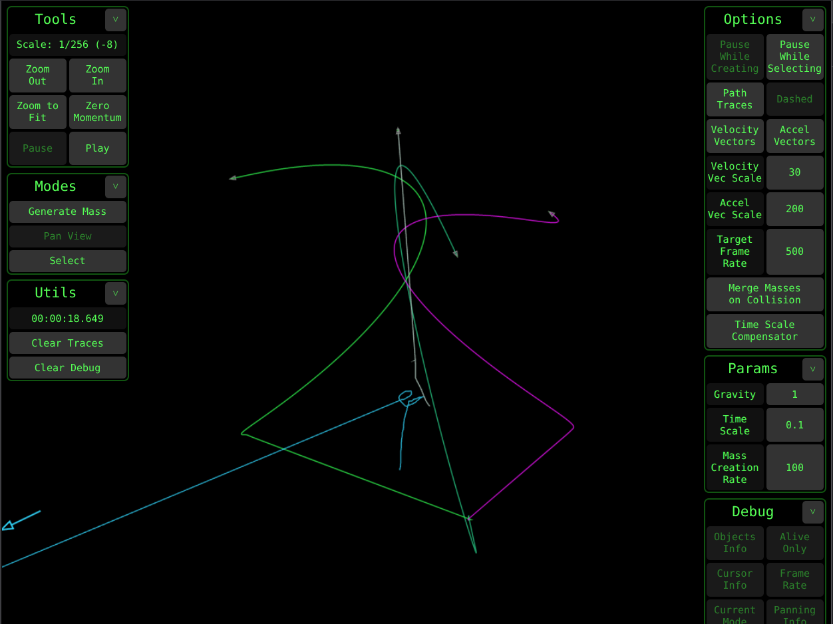
Task: Toggle Cursor Info debug option
Action: click(735, 579)
